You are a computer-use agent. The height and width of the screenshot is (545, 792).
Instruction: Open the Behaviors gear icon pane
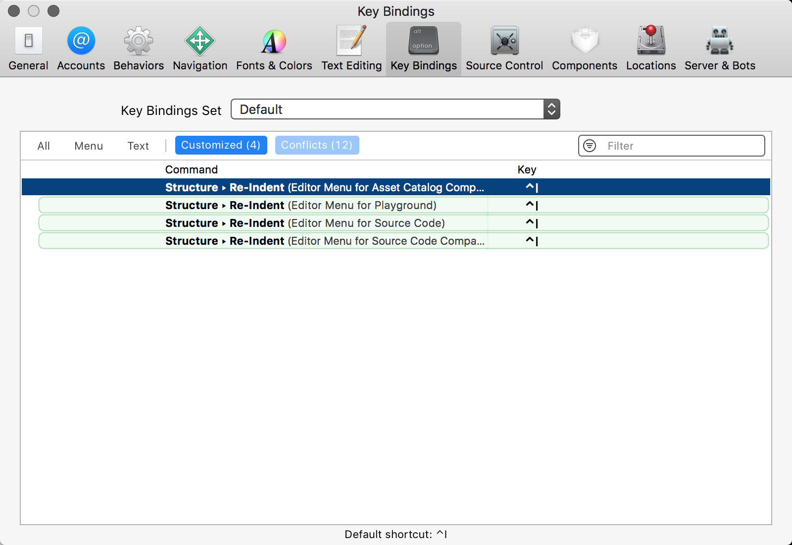(x=139, y=49)
